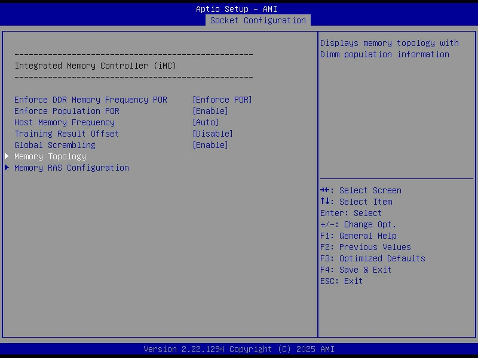Screen dimensions: 478x358
Task: Click the left-right arrows Select Screen icon
Action: point(326,190)
